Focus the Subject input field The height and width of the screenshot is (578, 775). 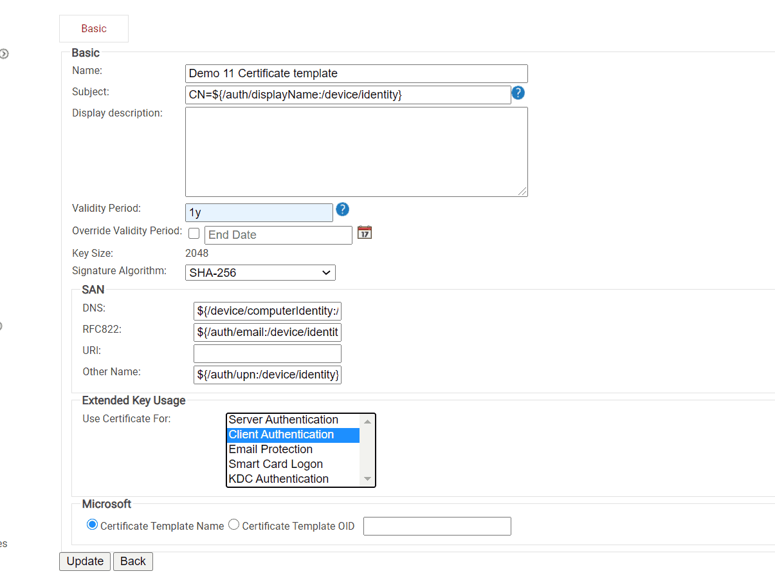click(348, 95)
